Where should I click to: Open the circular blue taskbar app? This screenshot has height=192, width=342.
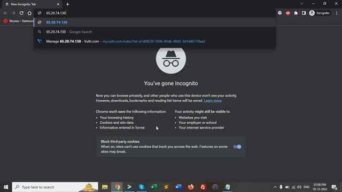(215, 187)
